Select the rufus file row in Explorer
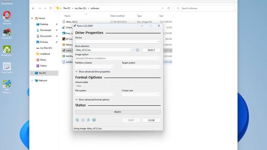The height and width of the screenshot is (150, 267). click(x=67, y=50)
